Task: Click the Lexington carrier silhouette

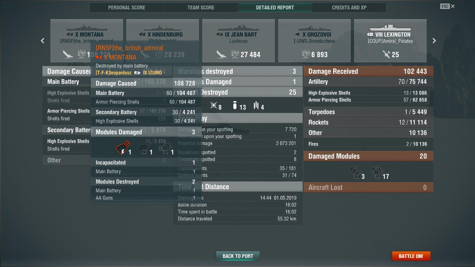Action: tap(390, 27)
